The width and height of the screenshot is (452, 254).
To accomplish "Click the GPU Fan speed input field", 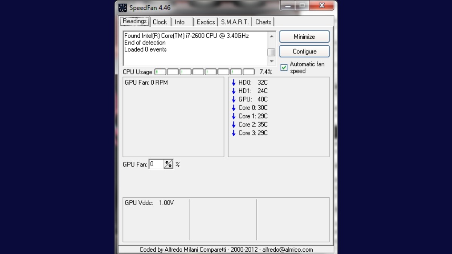I will pos(156,164).
